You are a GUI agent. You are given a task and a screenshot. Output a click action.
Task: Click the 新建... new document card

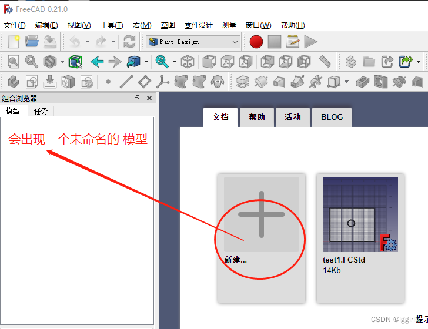(x=262, y=238)
